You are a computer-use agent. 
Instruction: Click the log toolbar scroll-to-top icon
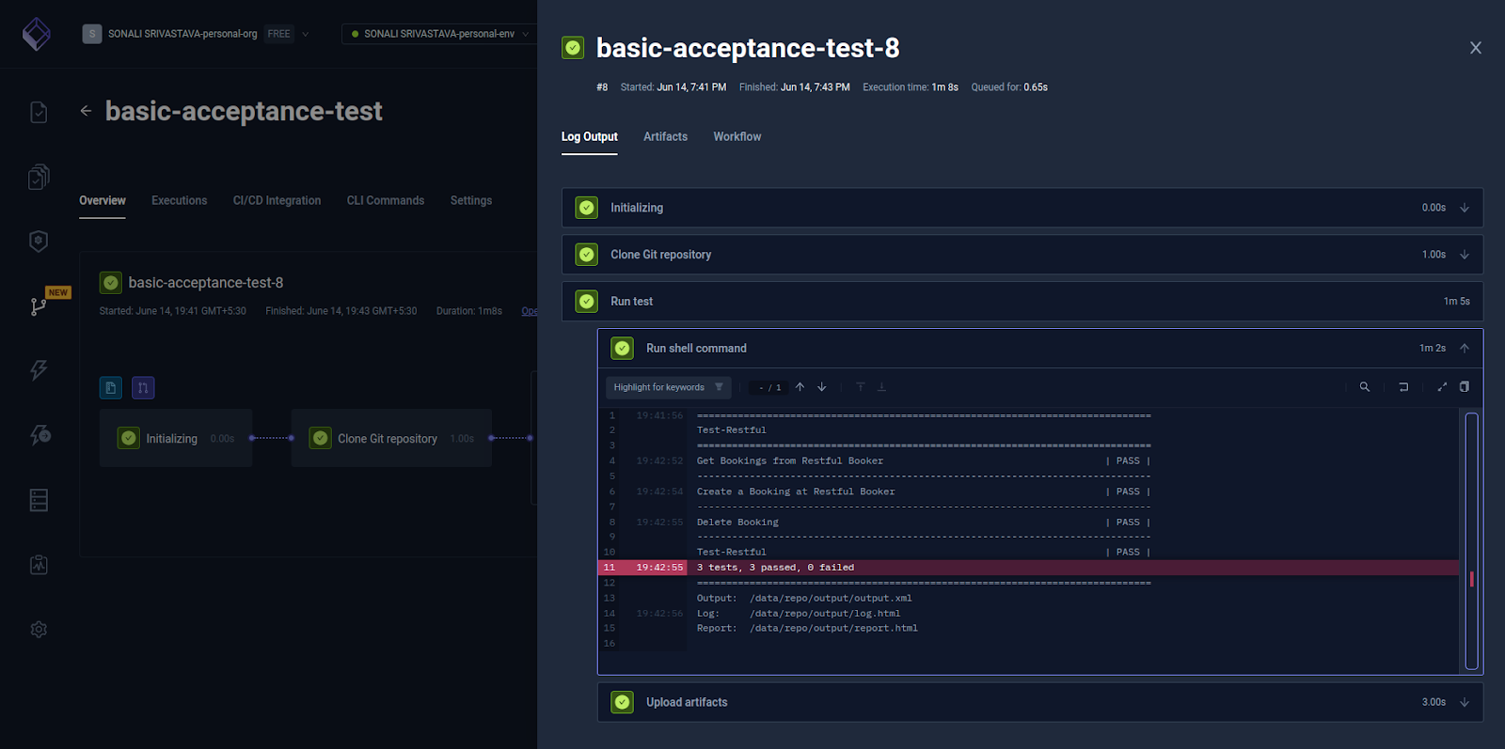point(860,387)
